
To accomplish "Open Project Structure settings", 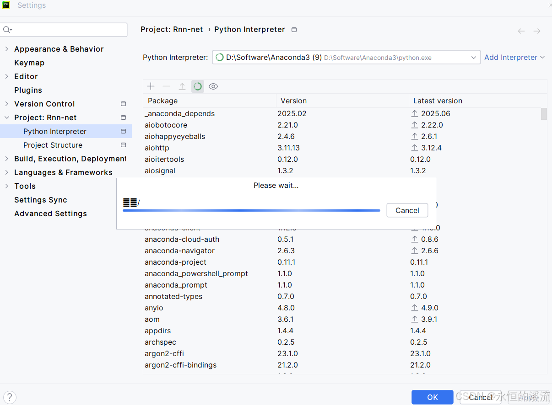I will pos(53,145).
